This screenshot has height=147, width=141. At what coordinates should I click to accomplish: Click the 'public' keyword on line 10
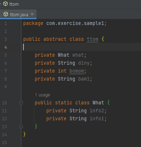[x=43, y=103]
